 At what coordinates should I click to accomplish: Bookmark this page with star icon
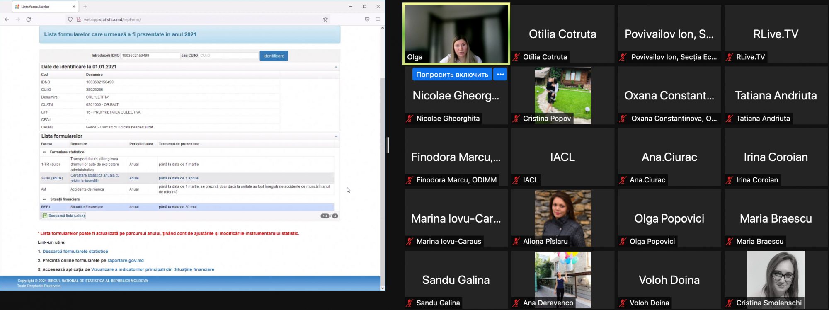click(325, 19)
